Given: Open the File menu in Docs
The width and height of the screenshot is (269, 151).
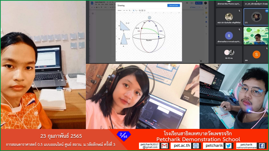Looking at the screenshot, I should pyautogui.click(x=96, y=4).
